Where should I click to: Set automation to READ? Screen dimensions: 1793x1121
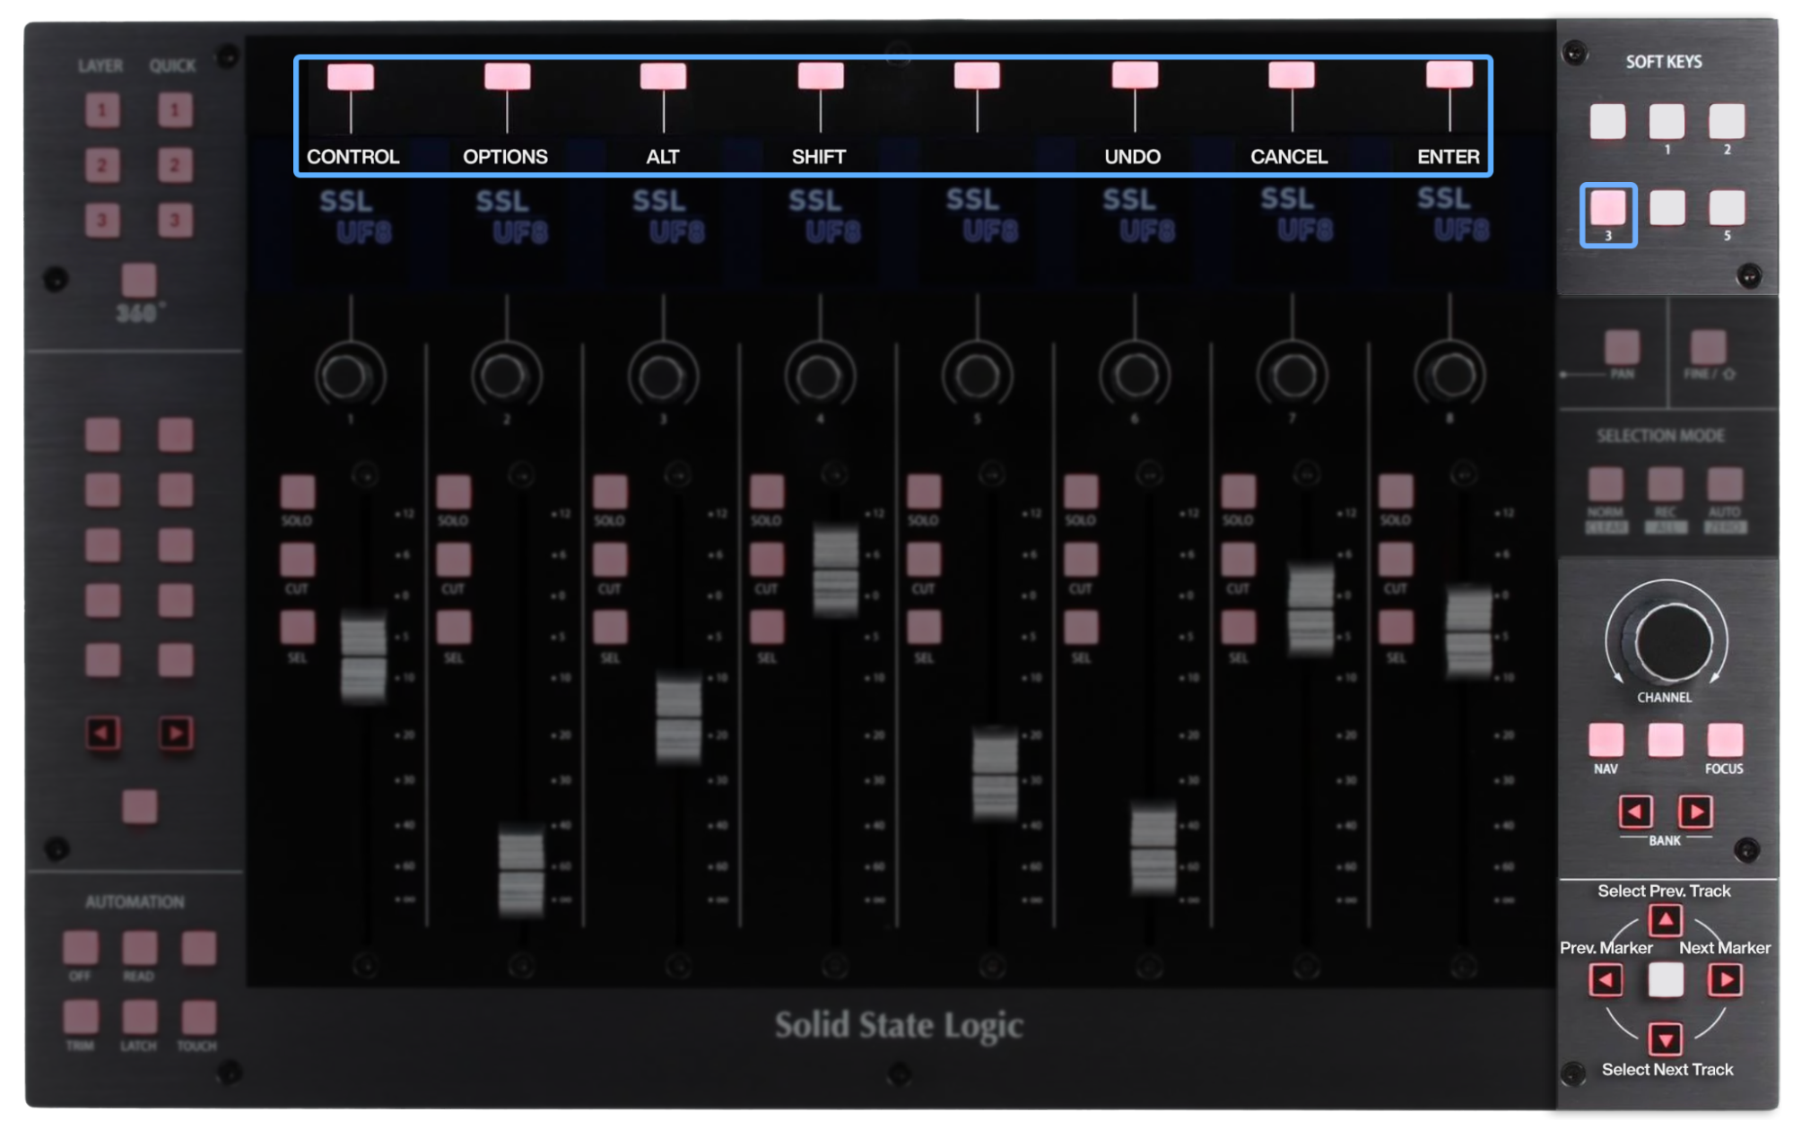tap(139, 948)
